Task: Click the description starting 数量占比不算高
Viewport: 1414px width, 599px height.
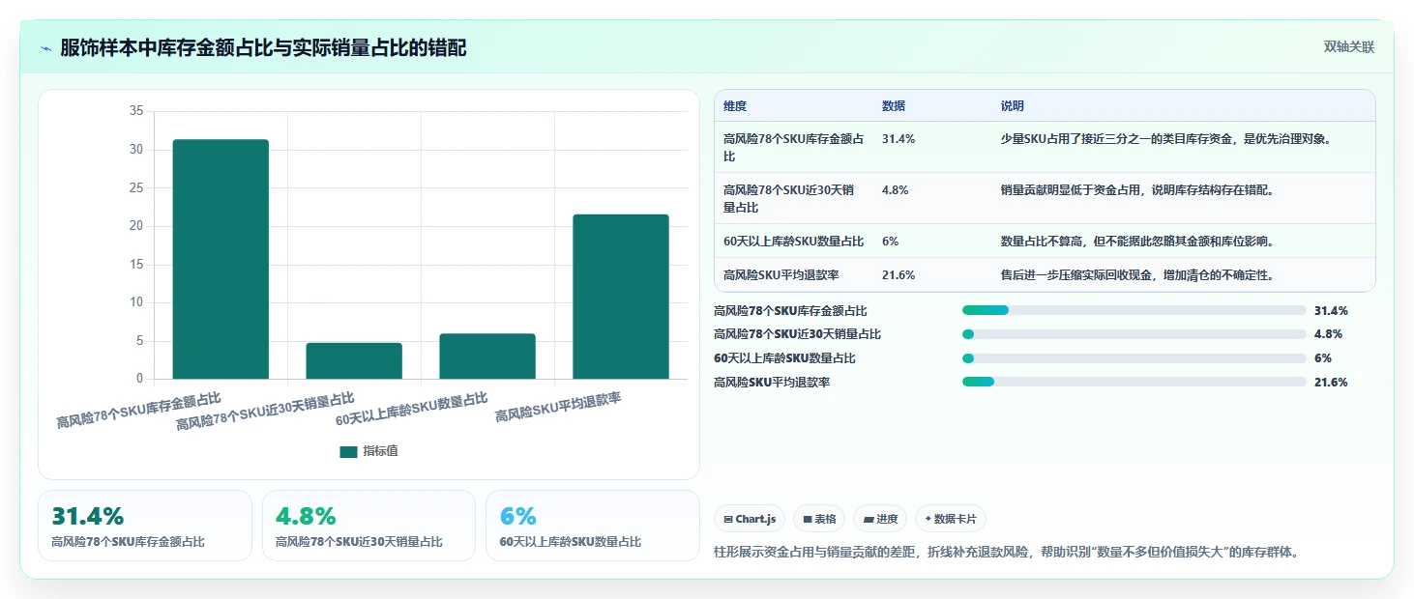Action: 1137,242
